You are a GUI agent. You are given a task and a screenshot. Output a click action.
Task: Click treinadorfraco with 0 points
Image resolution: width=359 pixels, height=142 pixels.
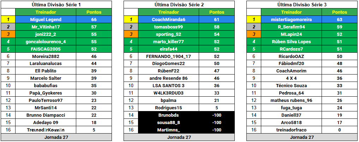[x=291, y=130]
